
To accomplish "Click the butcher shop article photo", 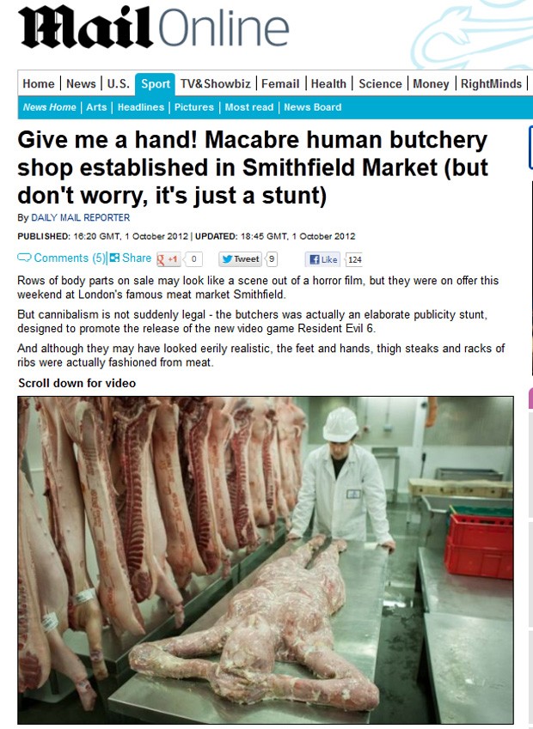I will (x=266, y=560).
